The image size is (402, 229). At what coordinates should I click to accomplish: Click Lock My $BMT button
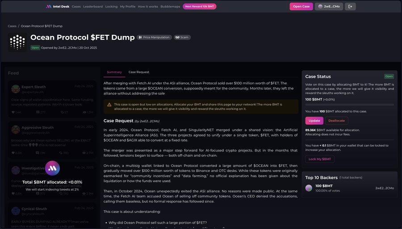319,159
